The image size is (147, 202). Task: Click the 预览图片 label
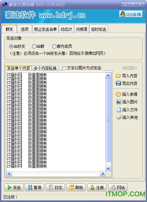coord(130,68)
